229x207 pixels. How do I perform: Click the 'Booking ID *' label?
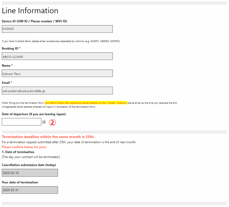click(x=11, y=49)
